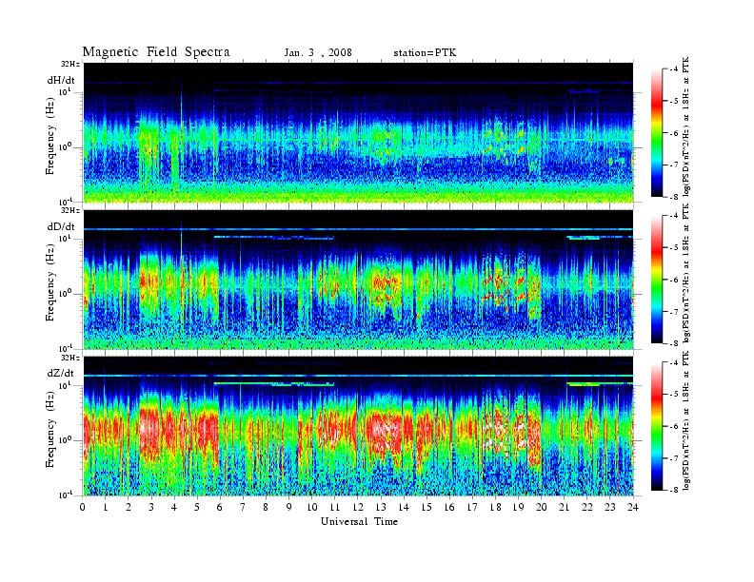The image size is (754, 582).
Task: Click the log(PSD) colorbar caption beside the dD/dt panel
Action: point(686,273)
